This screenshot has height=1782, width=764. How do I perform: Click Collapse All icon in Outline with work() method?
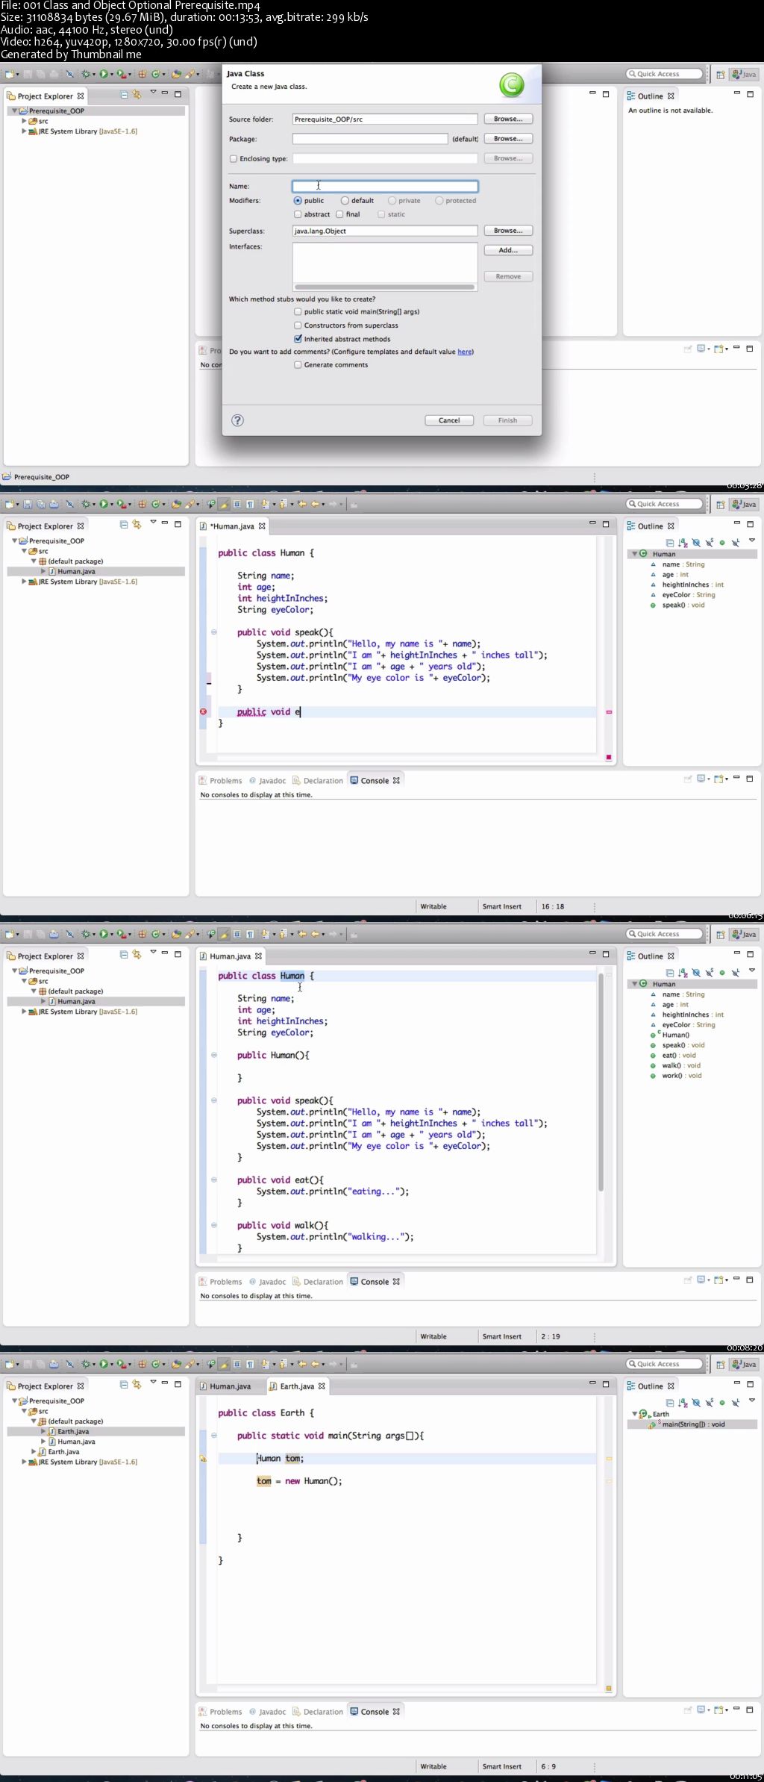(x=670, y=973)
